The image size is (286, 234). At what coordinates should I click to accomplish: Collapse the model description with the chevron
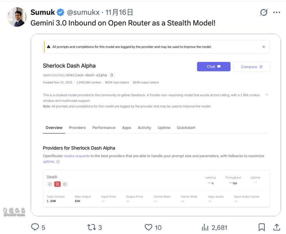267,95
